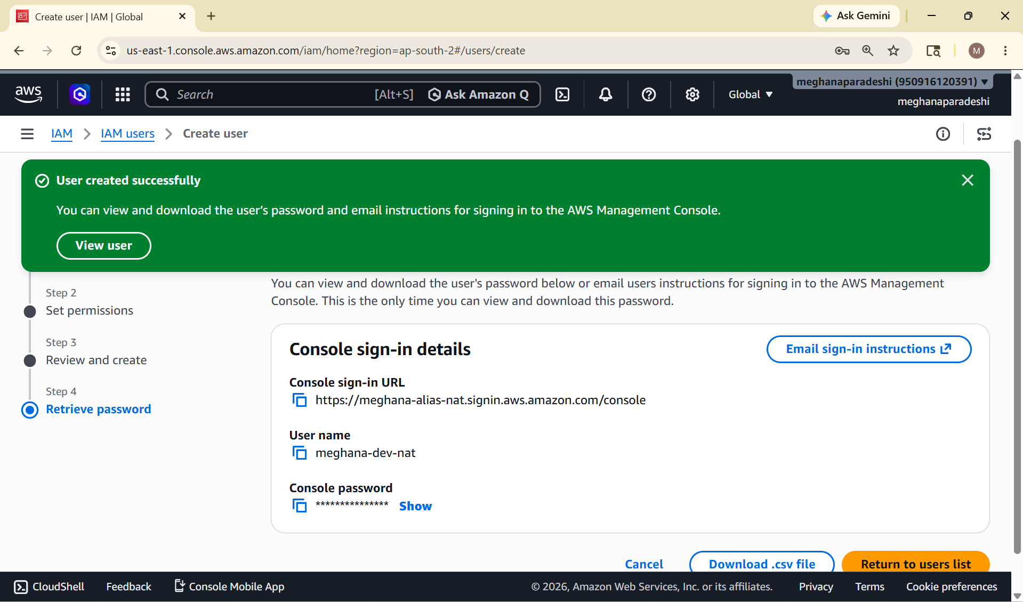This screenshot has width=1023, height=602.
Task: Open Console Mobile App link
Action: tap(229, 587)
